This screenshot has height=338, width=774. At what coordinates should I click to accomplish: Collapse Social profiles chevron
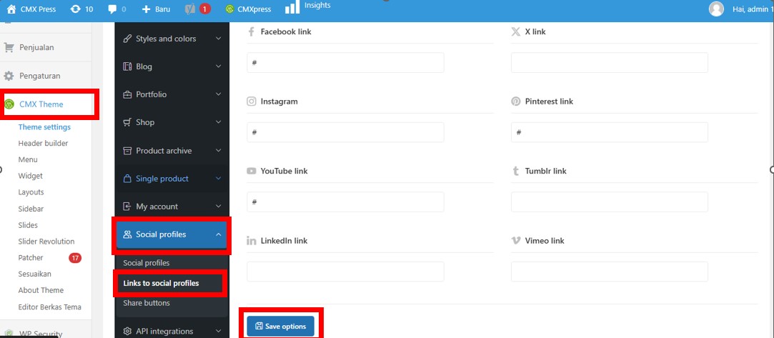click(219, 234)
